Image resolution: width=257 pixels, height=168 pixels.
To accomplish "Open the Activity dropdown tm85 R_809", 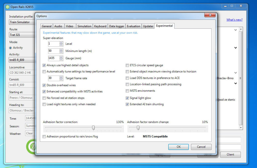I will tap(21, 60).
